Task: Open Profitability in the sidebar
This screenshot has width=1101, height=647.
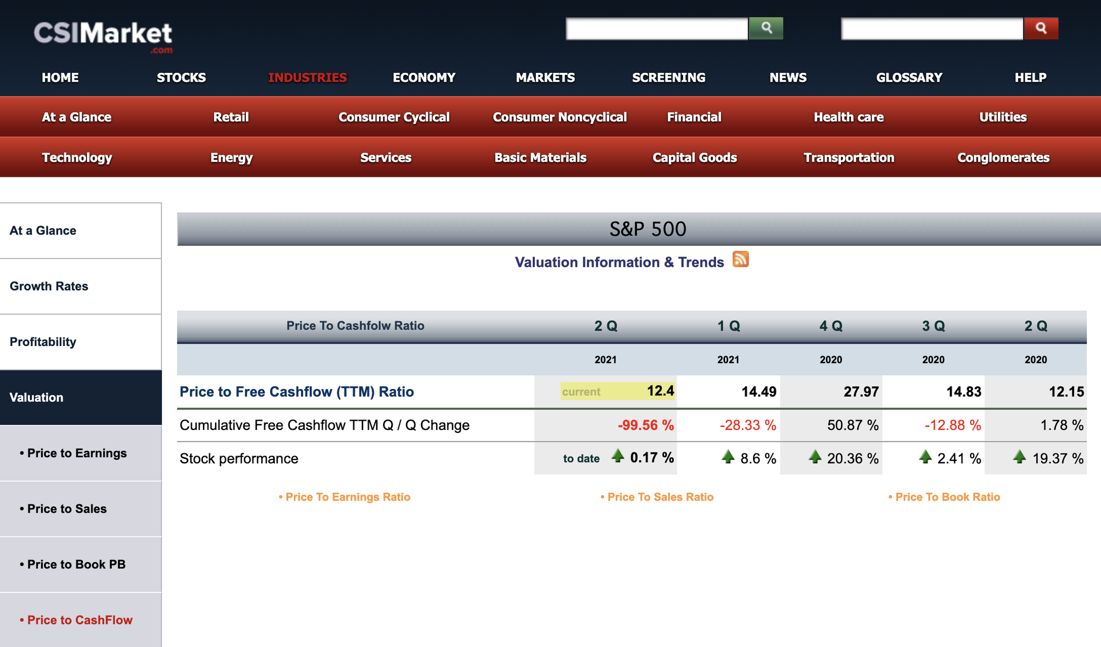Action: [x=81, y=342]
